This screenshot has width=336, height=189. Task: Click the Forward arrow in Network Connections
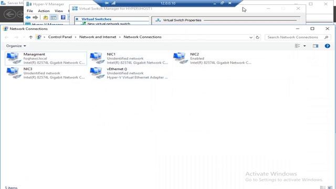pos(16,37)
